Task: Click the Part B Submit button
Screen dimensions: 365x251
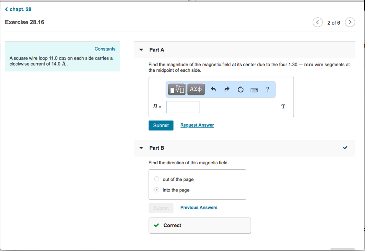Action: pos(161,208)
